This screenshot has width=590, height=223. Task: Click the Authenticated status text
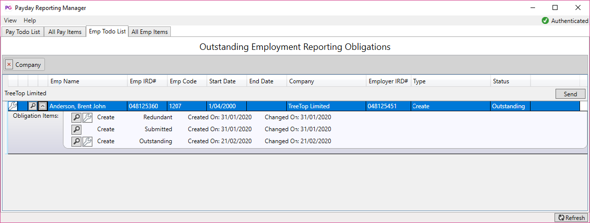pyautogui.click(x=570, y=21)
